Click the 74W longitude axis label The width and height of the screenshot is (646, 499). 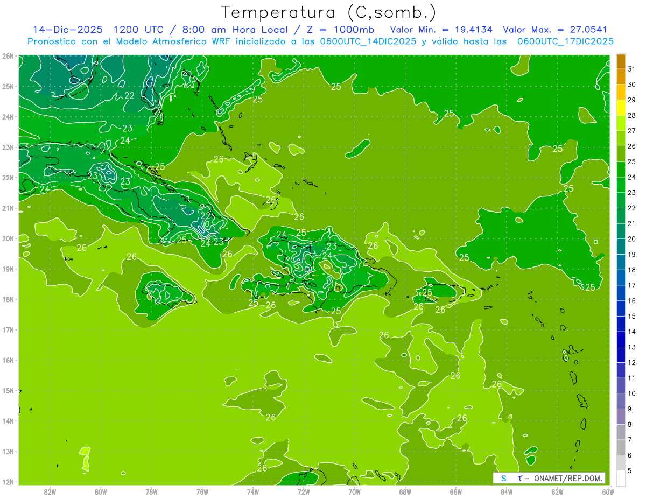(x=253, y=491)
